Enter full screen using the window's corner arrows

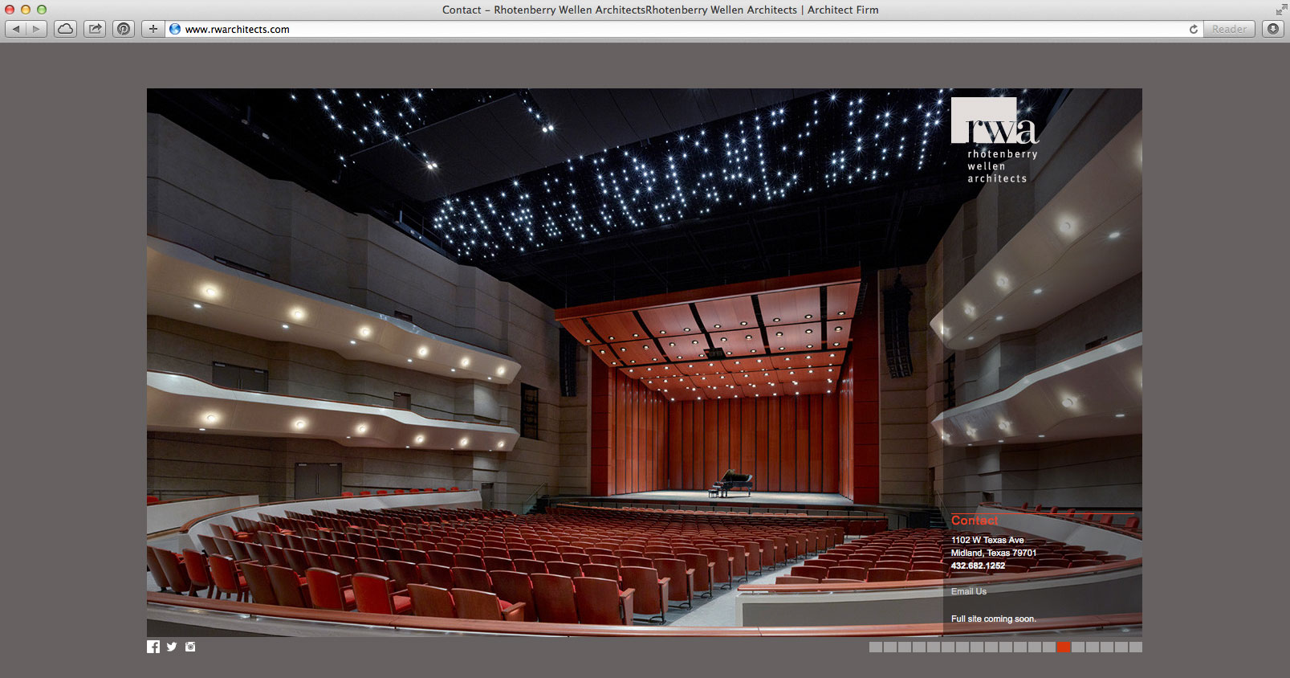[x=1280, y=10]
